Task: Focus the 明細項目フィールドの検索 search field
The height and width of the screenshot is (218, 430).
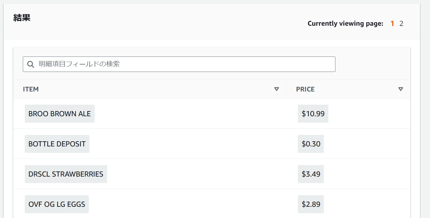Action: pos(183,64)
